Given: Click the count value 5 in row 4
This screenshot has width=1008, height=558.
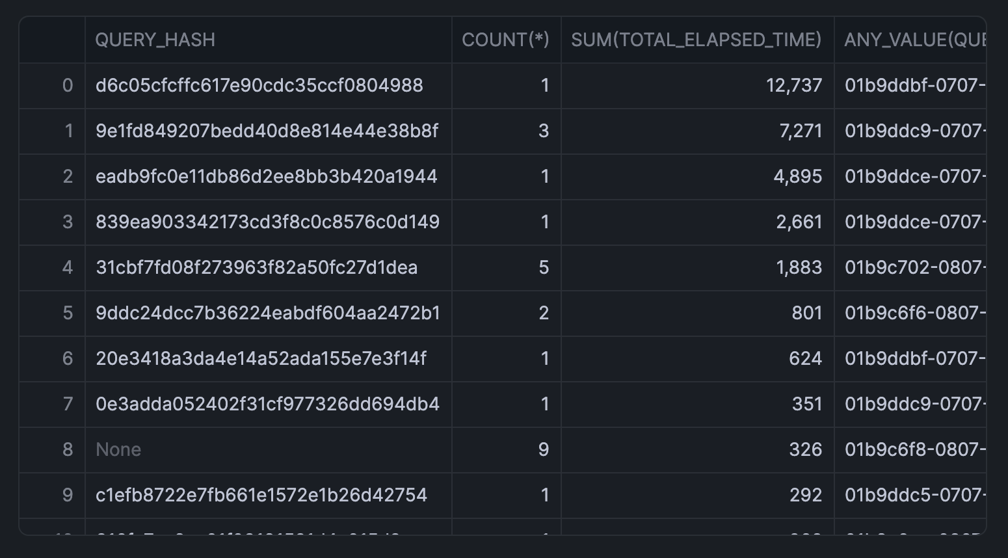Looking at the screenshot, I should click(544, 268).
